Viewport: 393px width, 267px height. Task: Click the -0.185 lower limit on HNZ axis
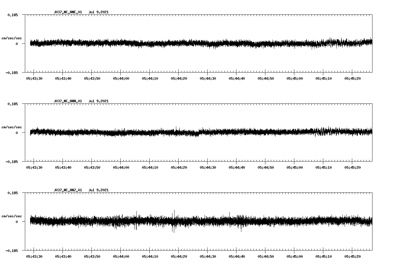click(x=12, y=251)
